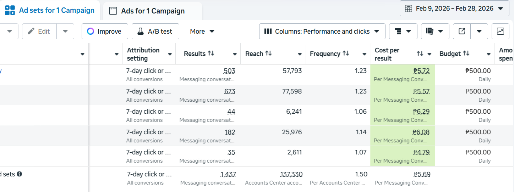
Task: Start an A/B test
Action: [155, 32]
